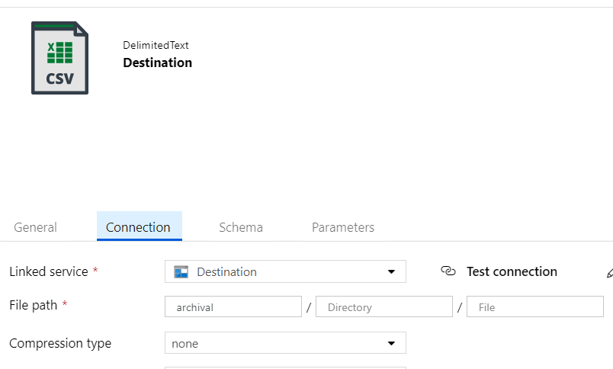
Task: Click the Test connection link
Action: 512,271
